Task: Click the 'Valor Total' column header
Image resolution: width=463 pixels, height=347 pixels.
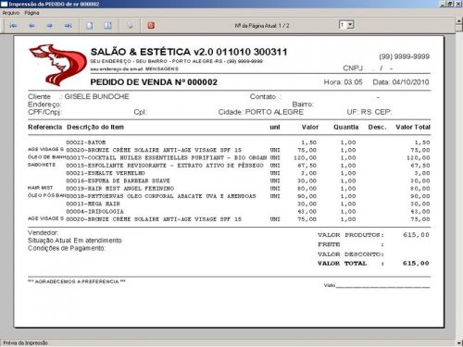Action: pyautogui.click(x=413, y=127)
